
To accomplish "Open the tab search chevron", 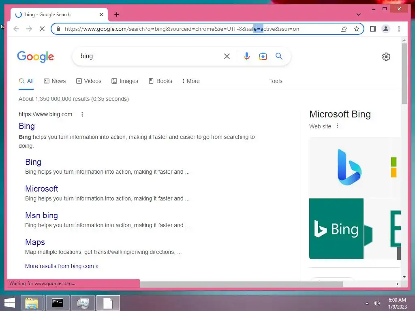I will 358,15.
